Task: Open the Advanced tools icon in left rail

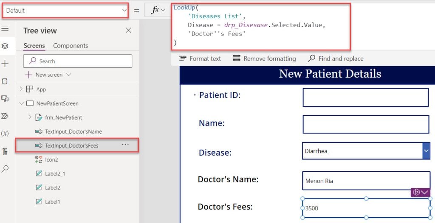Action: point(5,151)
